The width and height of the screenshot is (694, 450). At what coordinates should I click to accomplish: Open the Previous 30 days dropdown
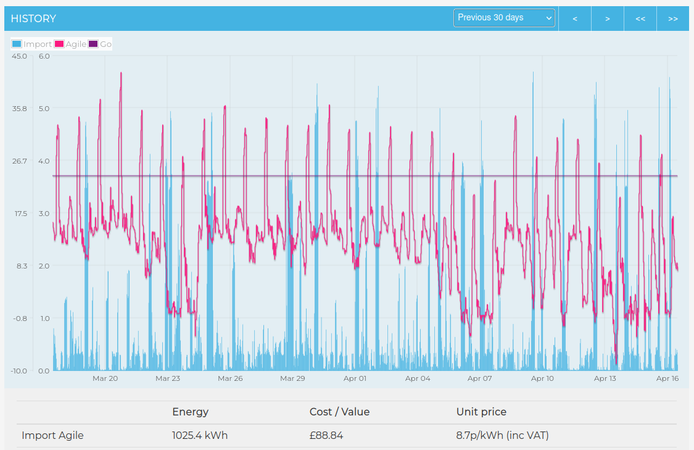504,18
